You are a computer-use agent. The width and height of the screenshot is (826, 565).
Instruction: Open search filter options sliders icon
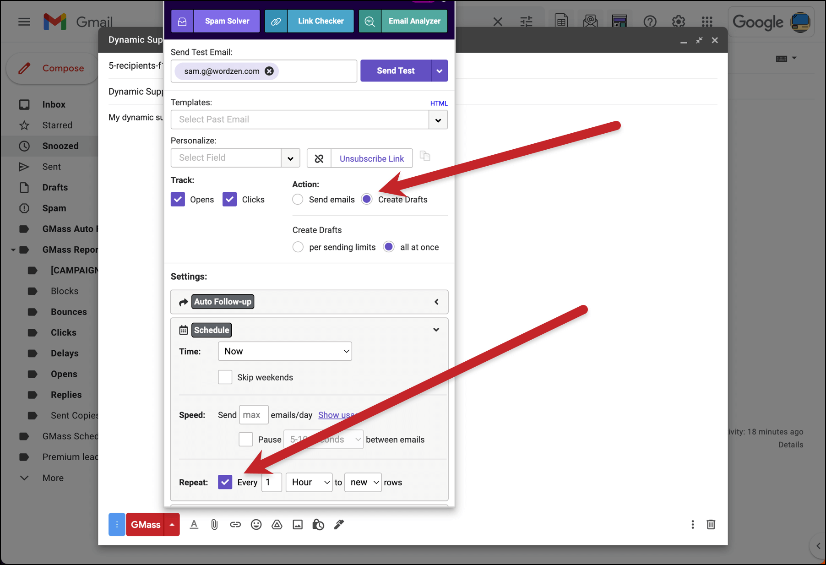click(x=527, y=22)
